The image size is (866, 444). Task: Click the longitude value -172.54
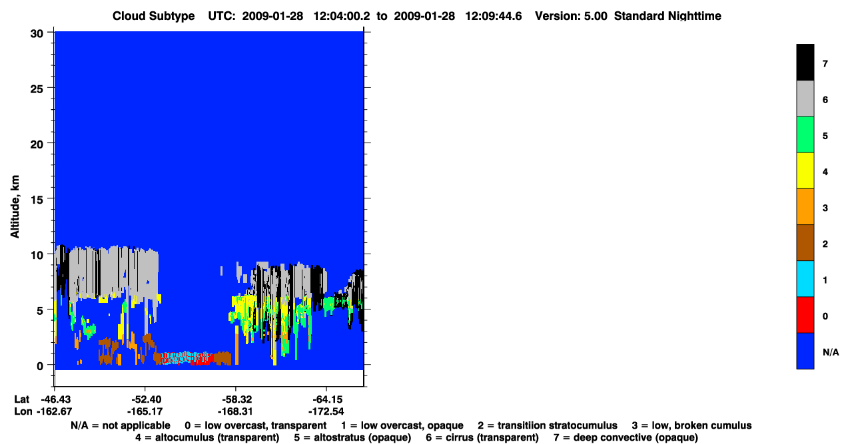[x=327, y=411]
